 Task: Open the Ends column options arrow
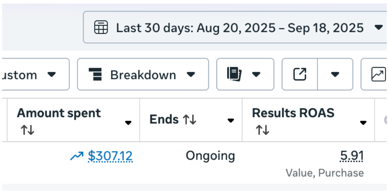pos(231,120)
